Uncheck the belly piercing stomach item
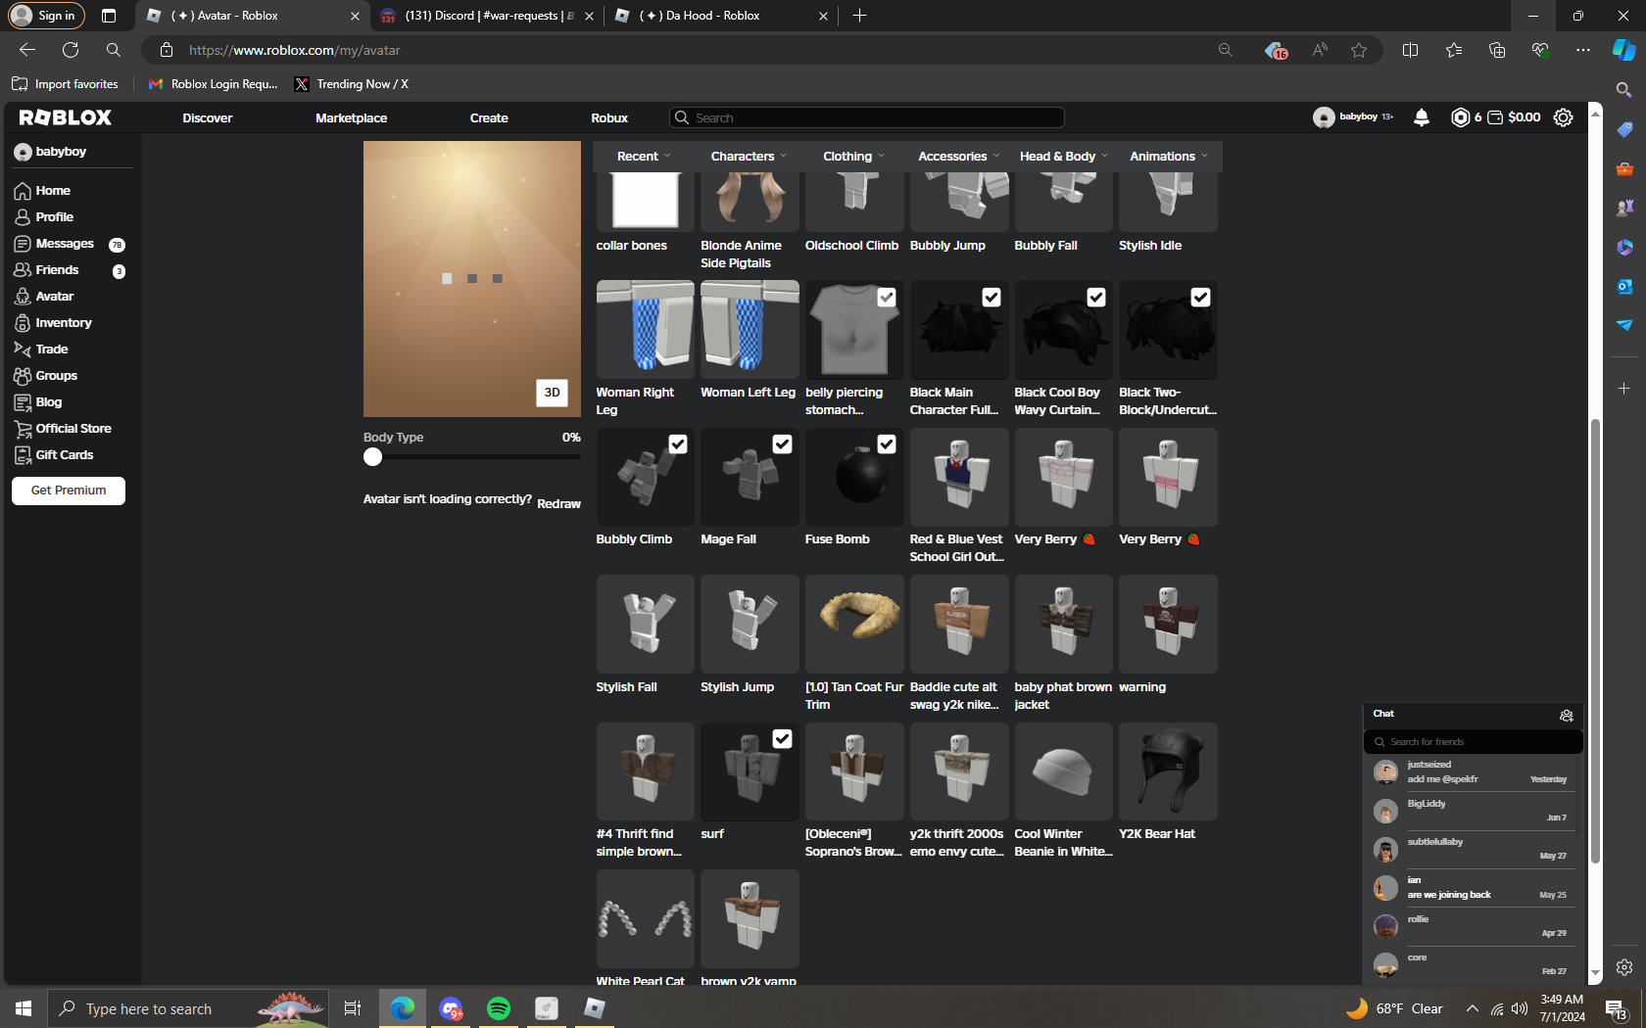This screenshot has height=1028, width=1646. 887,298
